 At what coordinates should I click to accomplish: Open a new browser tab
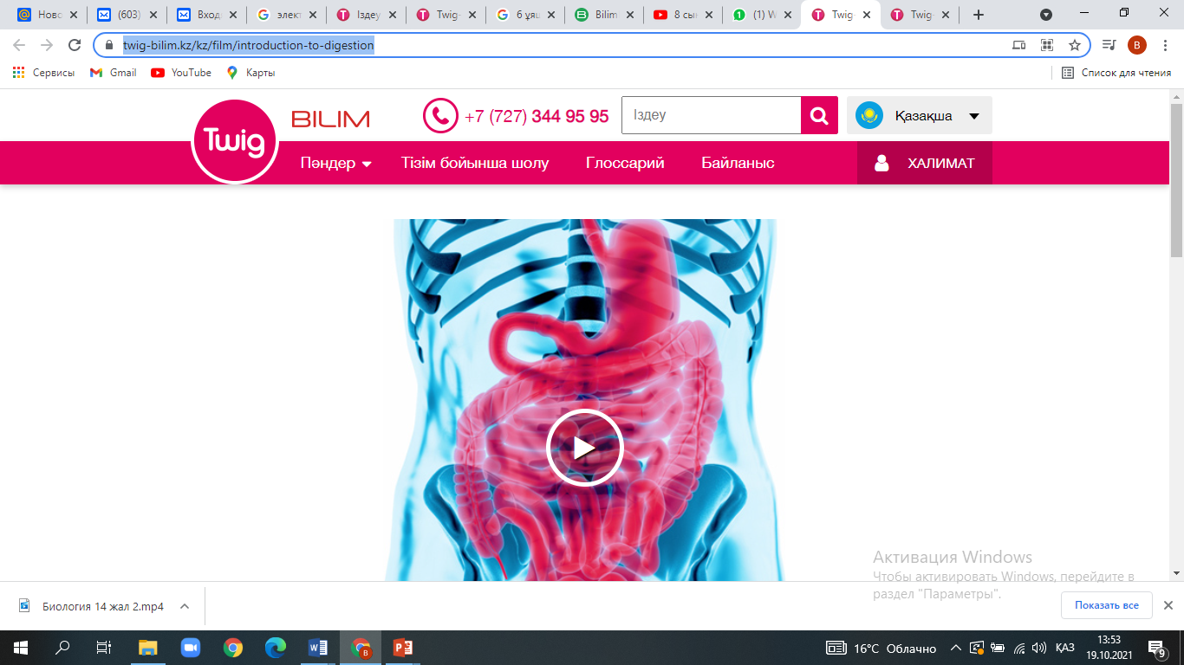[979, 15]
